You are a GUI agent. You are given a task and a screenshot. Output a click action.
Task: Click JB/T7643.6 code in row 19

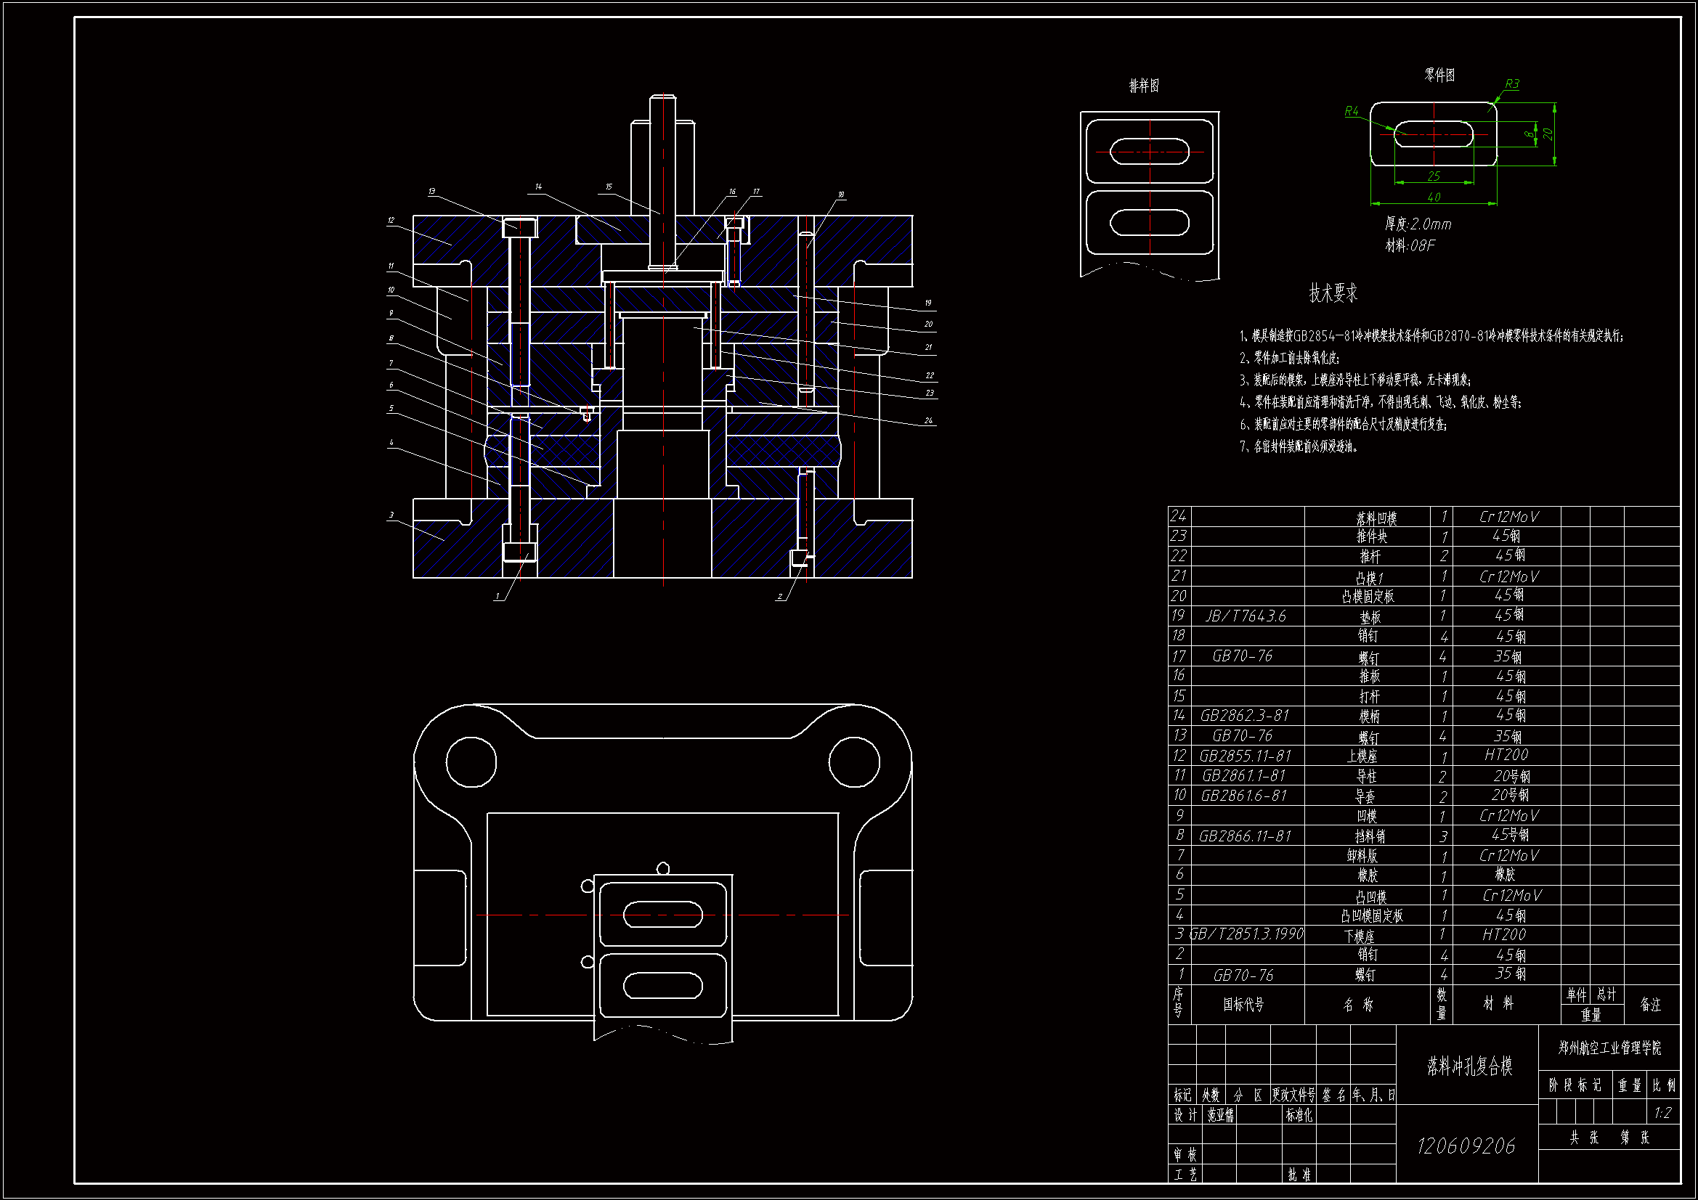1246,616
